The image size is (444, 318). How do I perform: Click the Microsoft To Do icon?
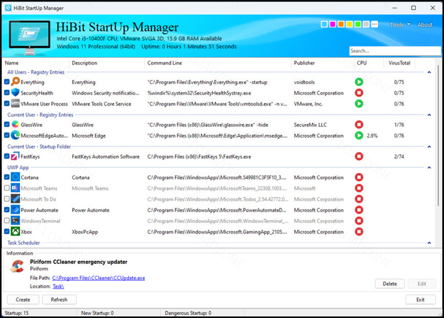coord(15,199)
